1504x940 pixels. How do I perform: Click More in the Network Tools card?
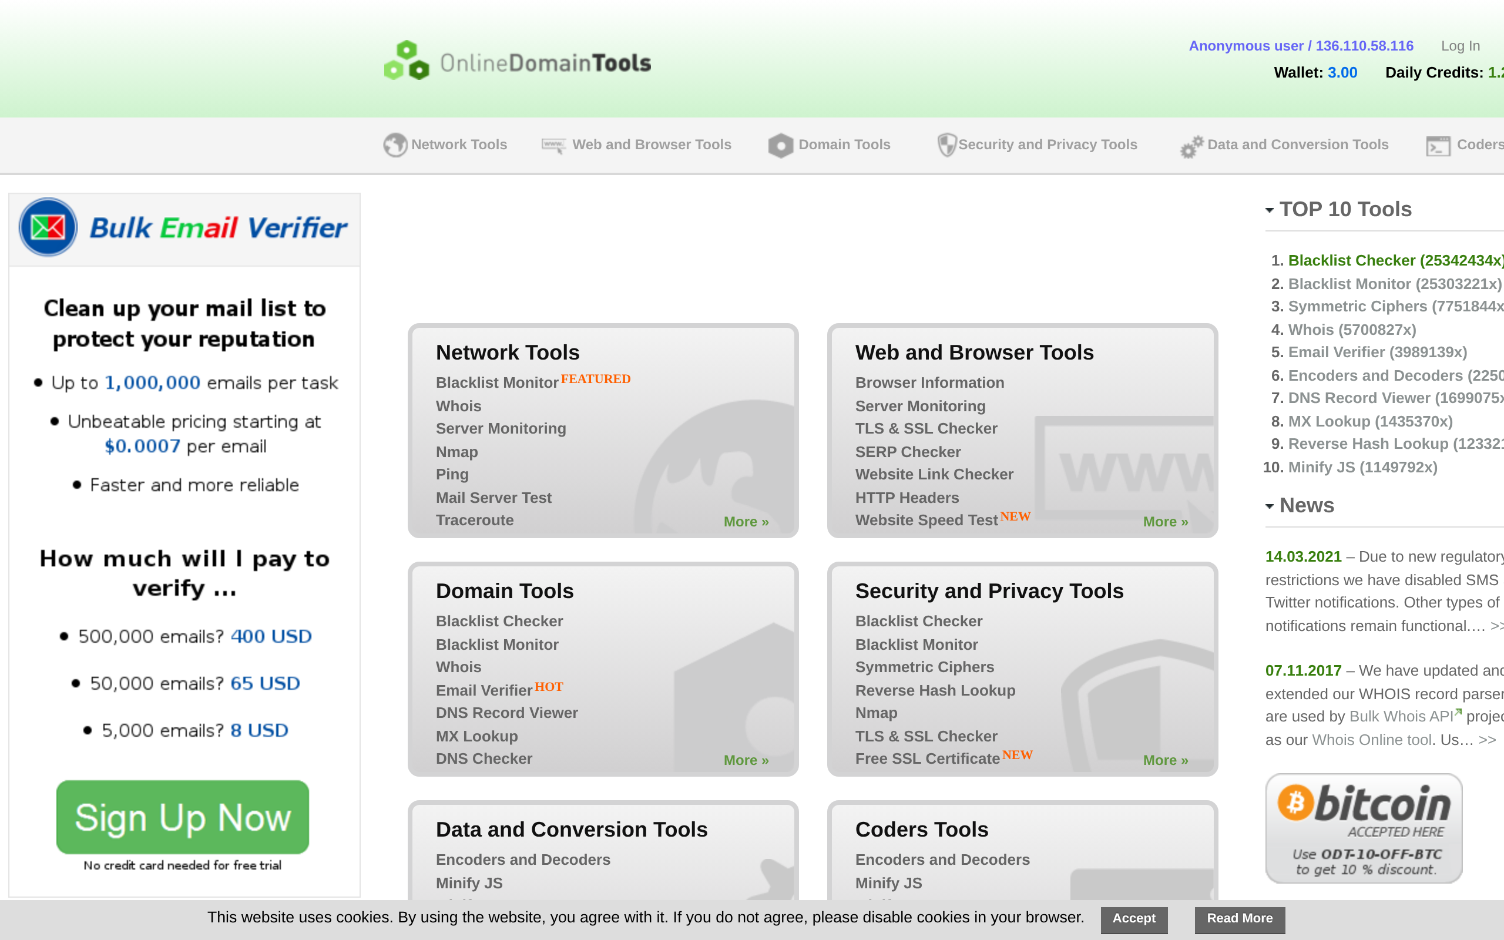tap(746, 522)
